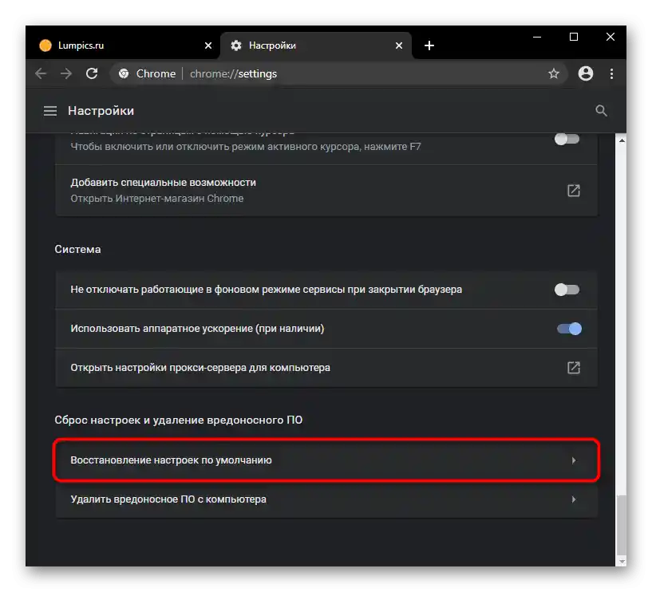The height and width of the screenshot is (592, 652).
Task: Click the vertical scrollbar thumb
Action: coord(621,524)
